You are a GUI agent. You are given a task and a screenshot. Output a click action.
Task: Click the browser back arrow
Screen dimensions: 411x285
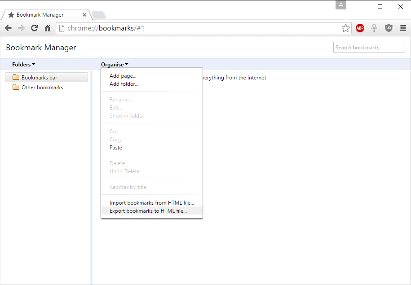(x=8, y=28)
